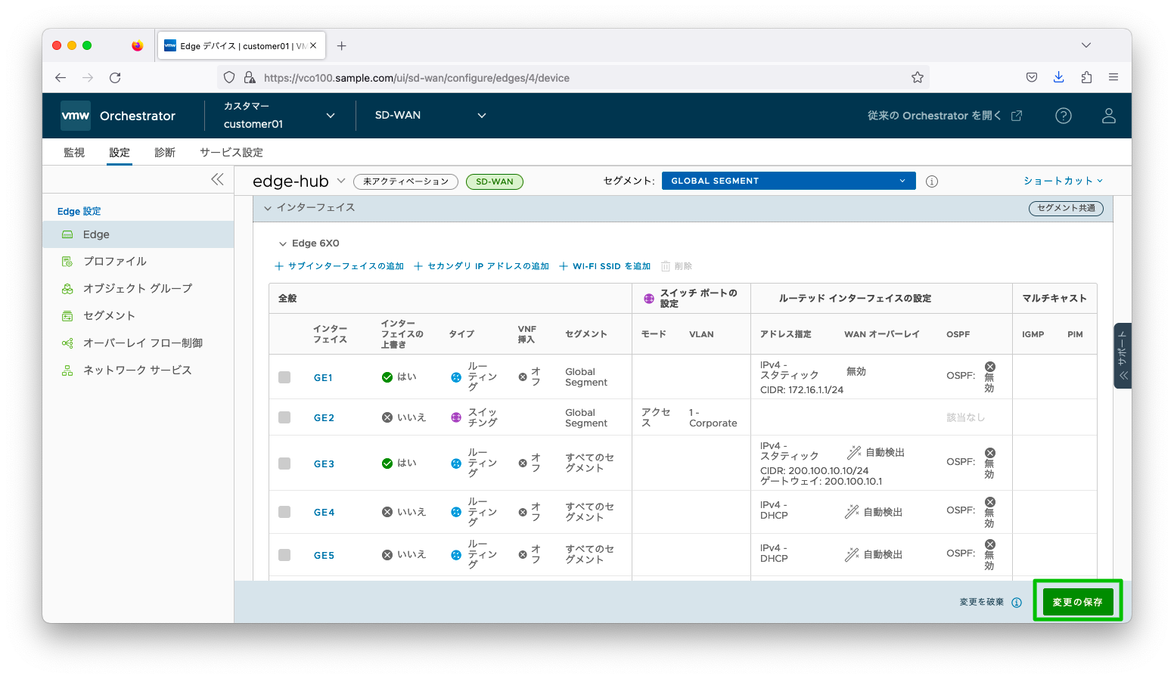This screenshot has height=679, width=1174.
Task: Close the Edge デバイス browser tab
Action: pyautogui.click(x=313, y=45)
